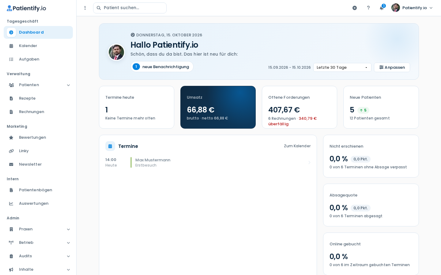This screenshot has width=441, height=275.
Task: Click the Patientenbögen form icon
Action: click(11, 190)
